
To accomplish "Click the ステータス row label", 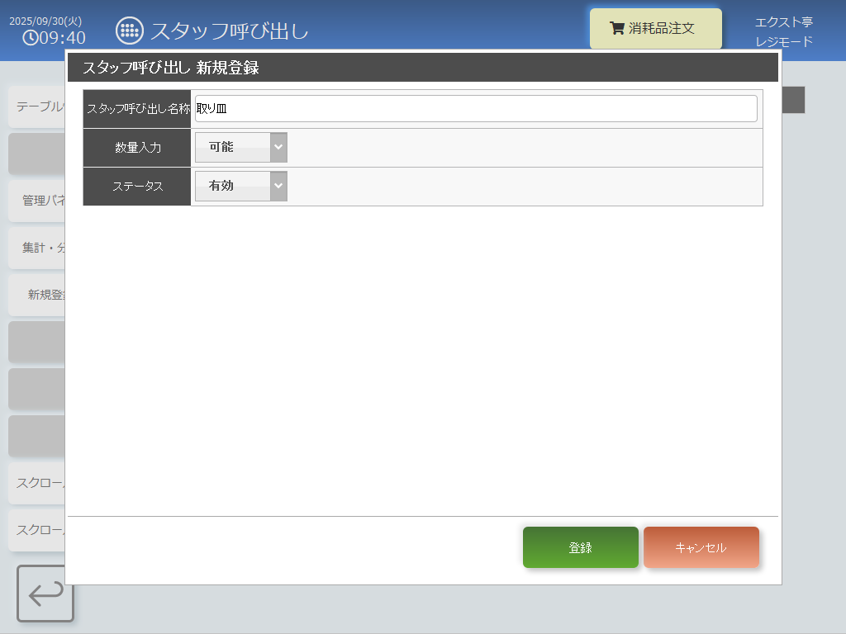I will pyautogui.click(x=137, y=187).
